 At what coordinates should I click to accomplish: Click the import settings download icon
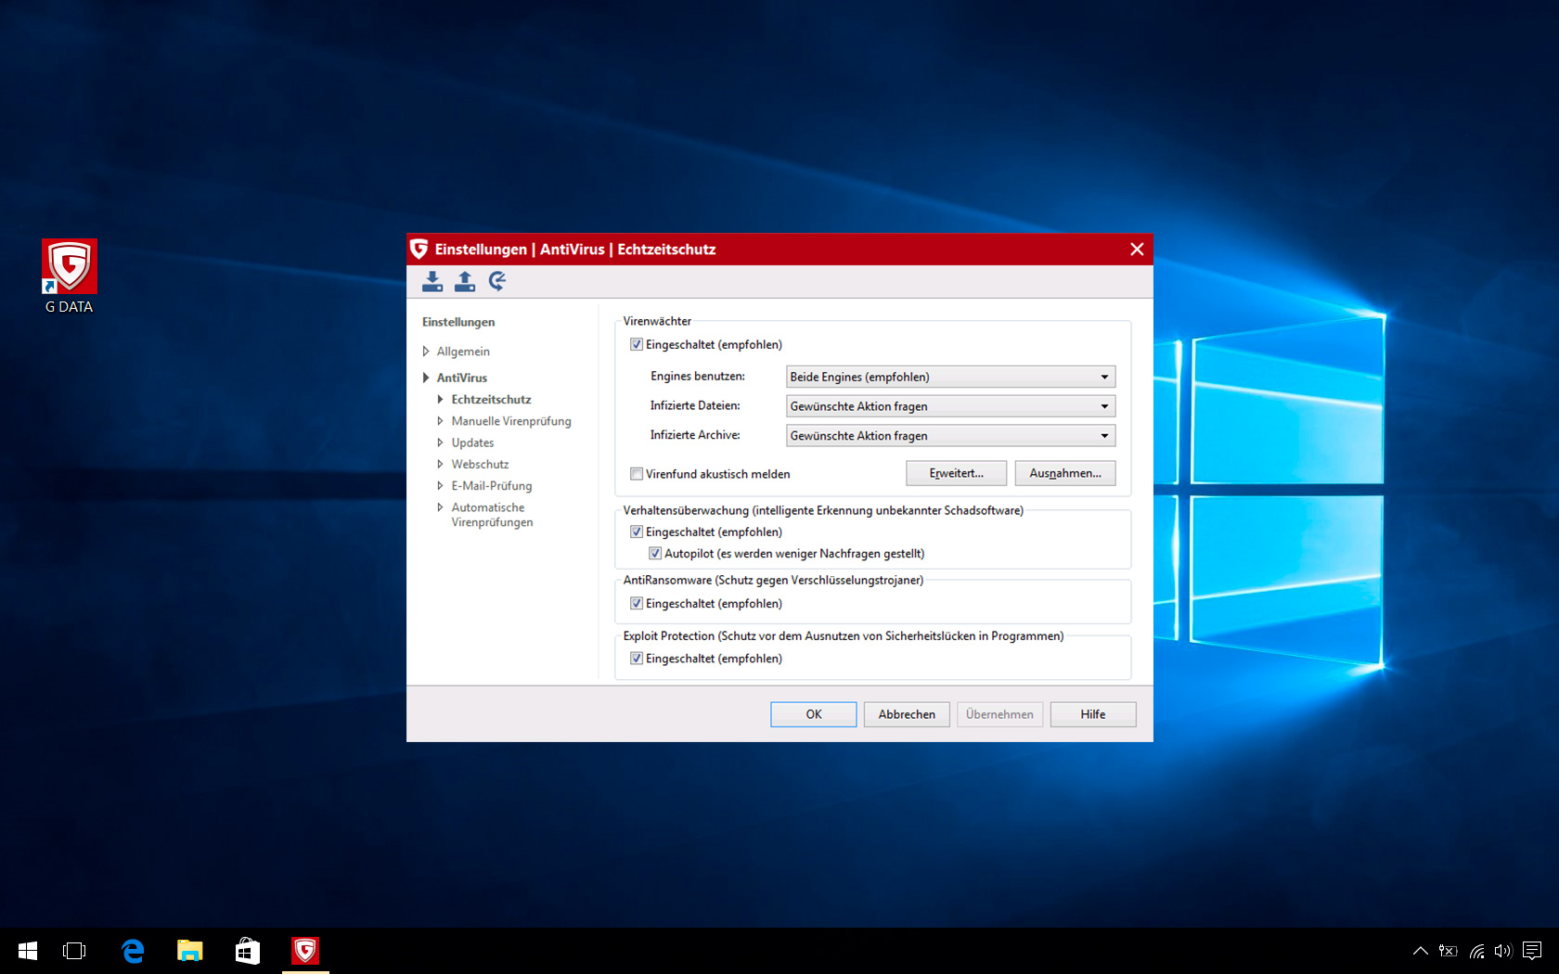coord(432,281)
